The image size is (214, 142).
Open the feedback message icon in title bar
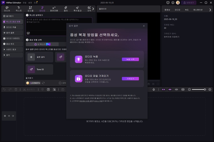click(x=168, y=3)
